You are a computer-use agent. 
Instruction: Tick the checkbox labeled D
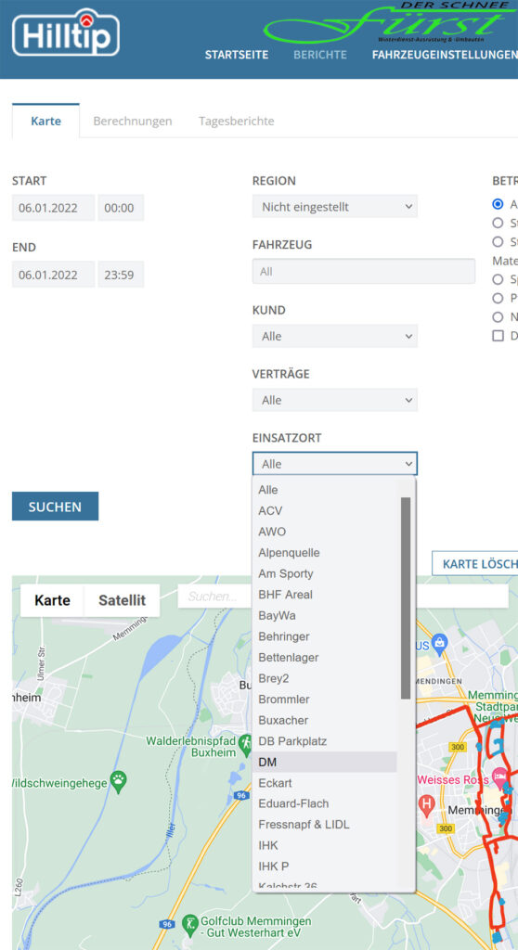498,336
